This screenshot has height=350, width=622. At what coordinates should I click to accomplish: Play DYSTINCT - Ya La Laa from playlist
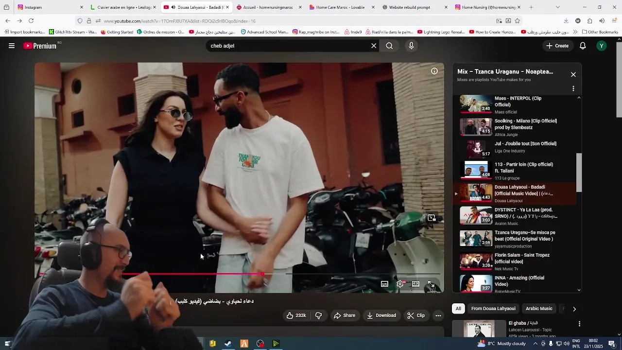[515, 216]
